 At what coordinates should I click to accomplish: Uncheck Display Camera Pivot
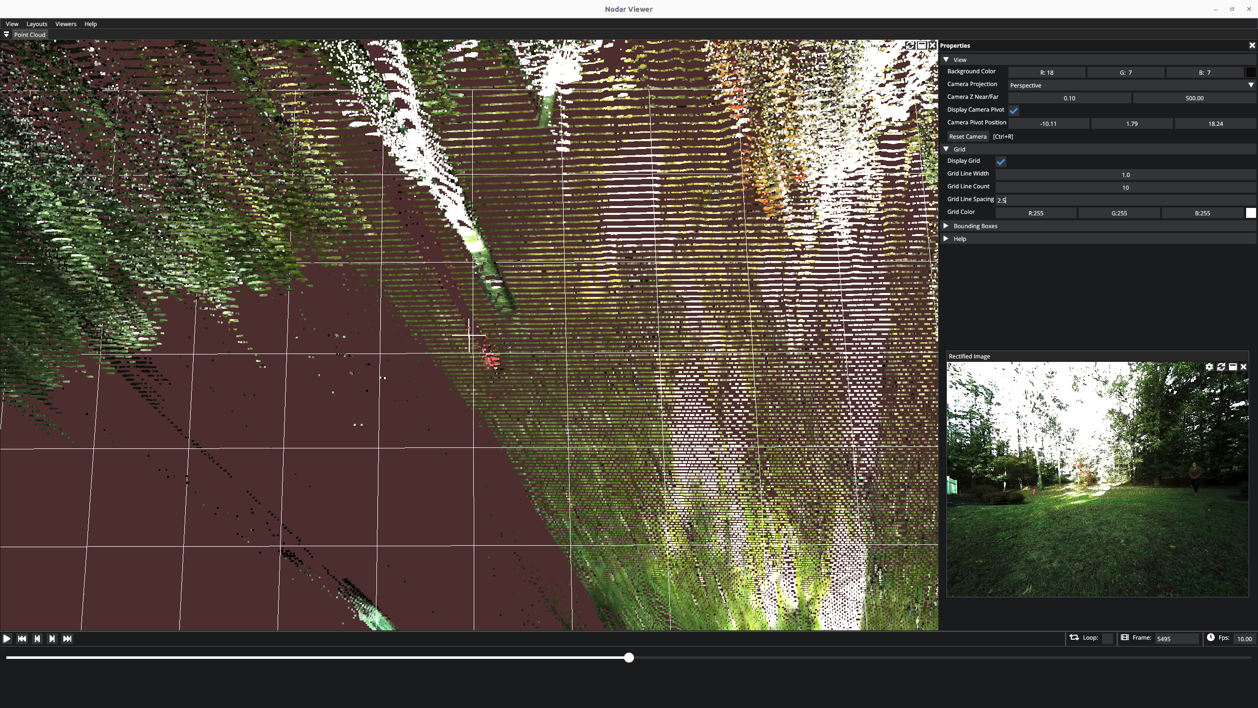[1014, 111]
